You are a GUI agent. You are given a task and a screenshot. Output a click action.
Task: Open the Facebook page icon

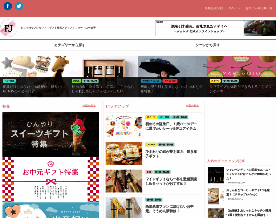[8, 6]
